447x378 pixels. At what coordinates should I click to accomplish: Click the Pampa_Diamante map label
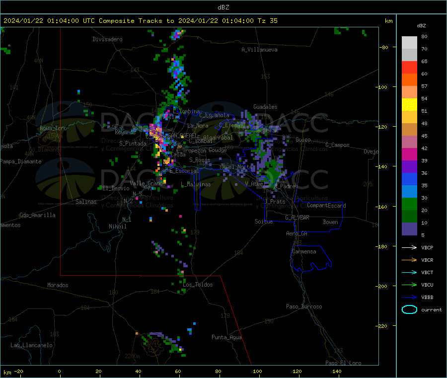click(20, 161)
